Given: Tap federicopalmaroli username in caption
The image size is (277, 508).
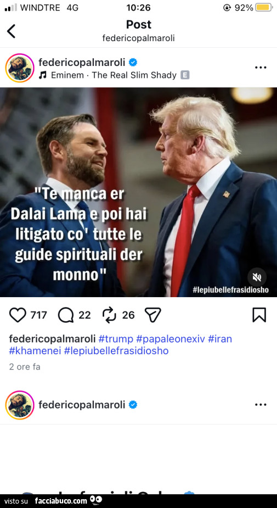Looking at the screenshot, I should [x=52, y=339].
